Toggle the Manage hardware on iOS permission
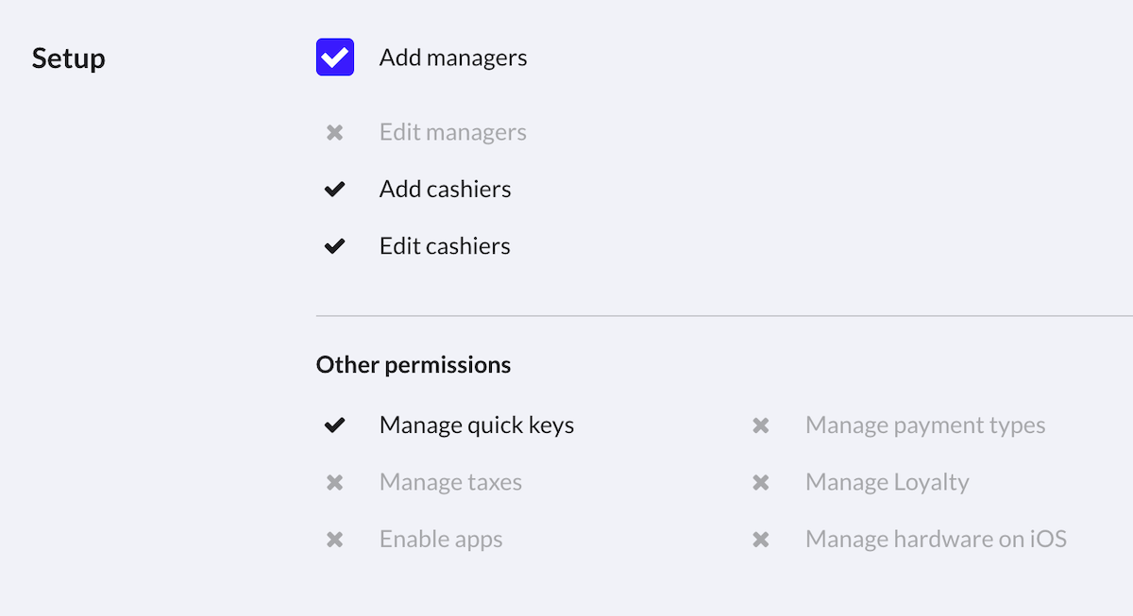 761,539
